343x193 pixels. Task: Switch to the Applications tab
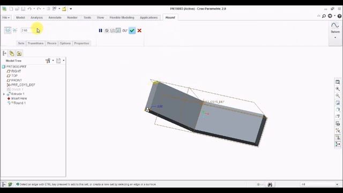click(x=149, y=18)
